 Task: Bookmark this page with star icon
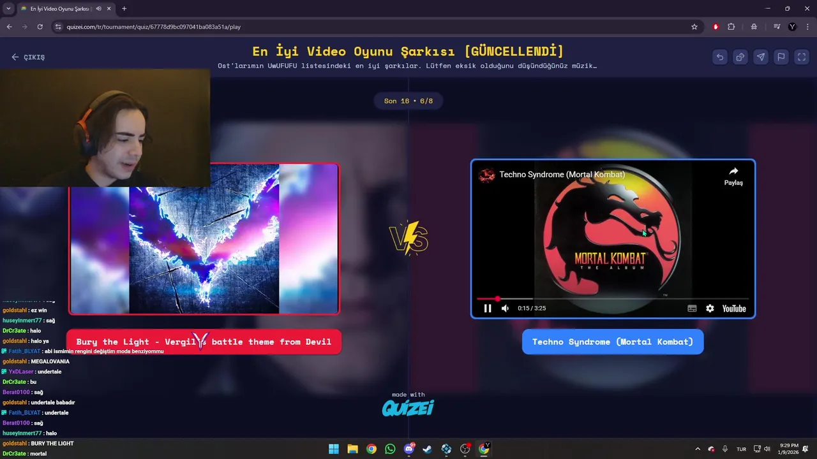point(694,27)
